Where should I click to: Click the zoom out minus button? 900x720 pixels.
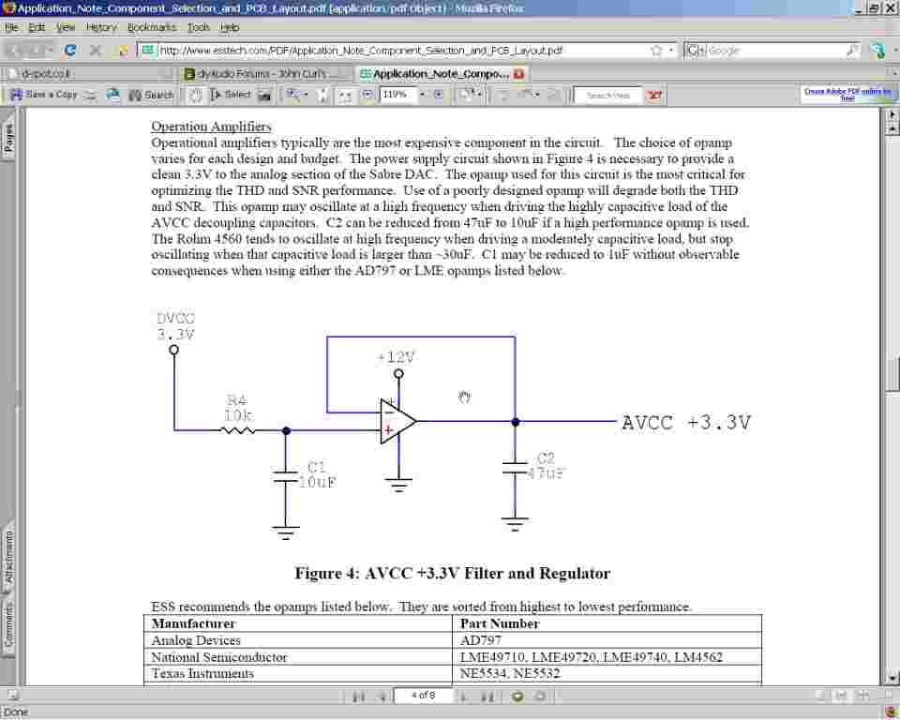367,95
